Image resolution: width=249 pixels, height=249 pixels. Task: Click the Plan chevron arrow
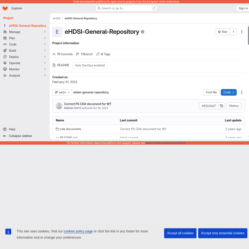coord(45,38)
